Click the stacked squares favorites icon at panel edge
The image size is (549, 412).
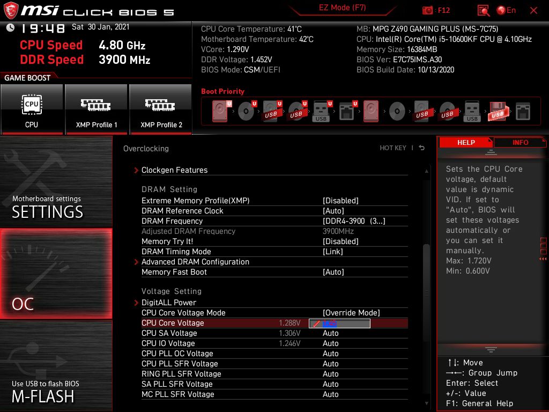click(544, 246)
